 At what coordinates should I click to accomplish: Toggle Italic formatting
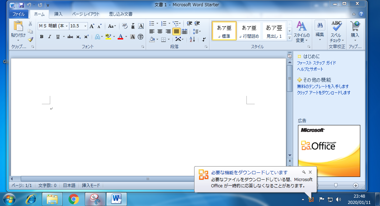[50, 37]
